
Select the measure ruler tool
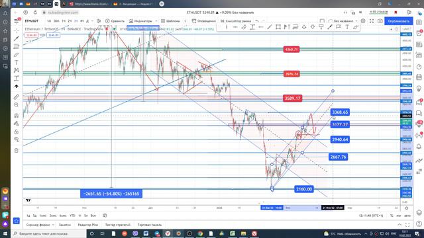(x=17, y=97)
